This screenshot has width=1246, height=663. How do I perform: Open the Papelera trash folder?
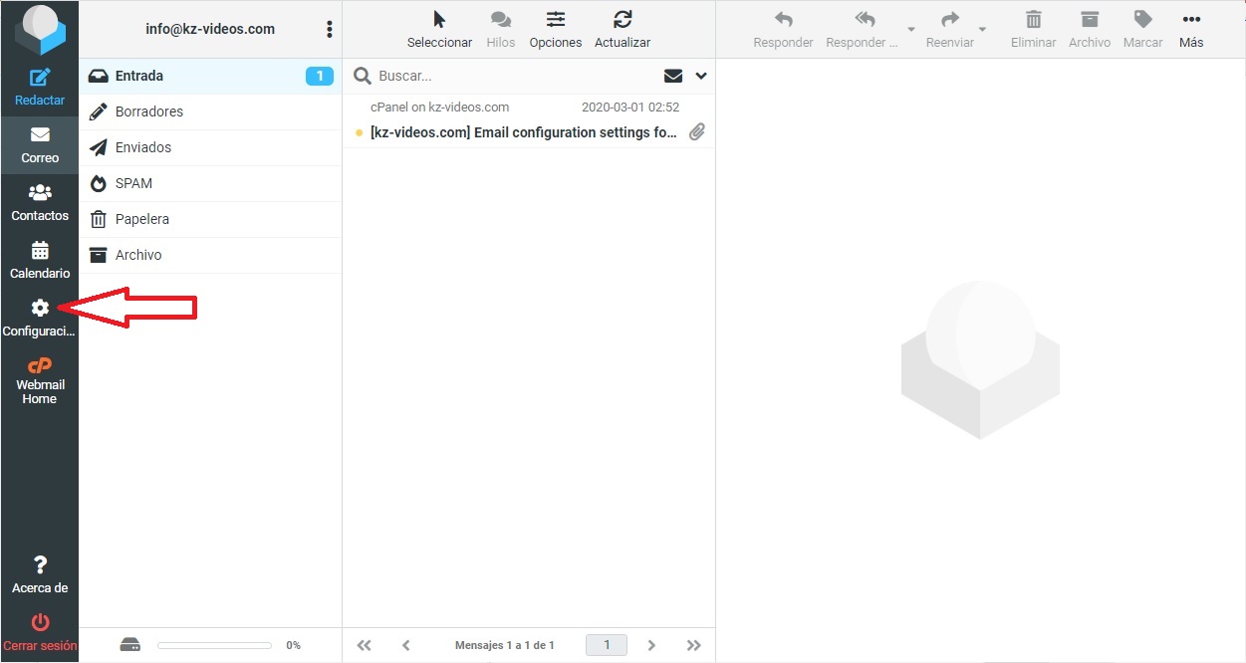(141, 219)
